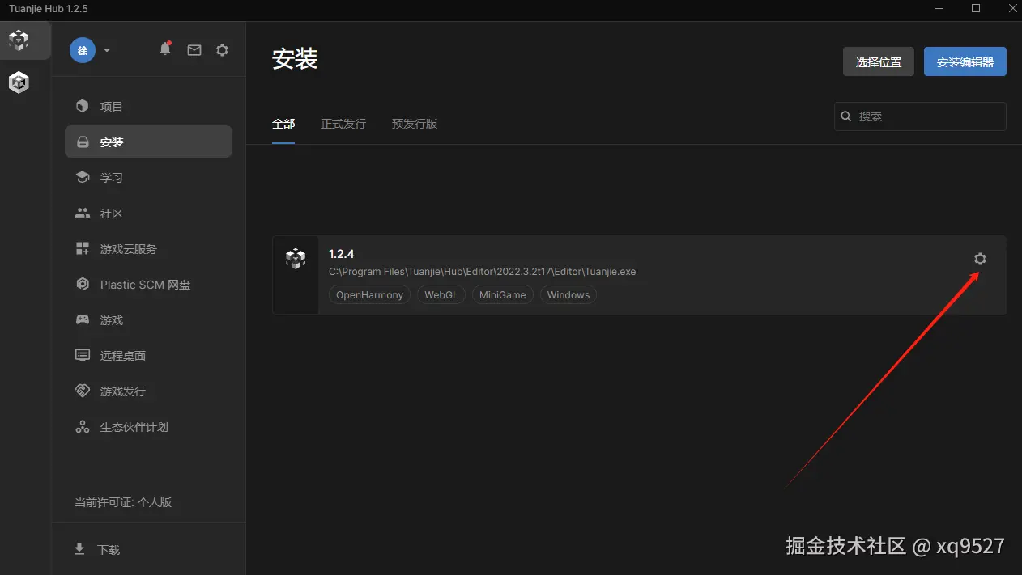Switch to 正式发行 tab
Screen dimensions: 1022x575
(x=343, y=124)
